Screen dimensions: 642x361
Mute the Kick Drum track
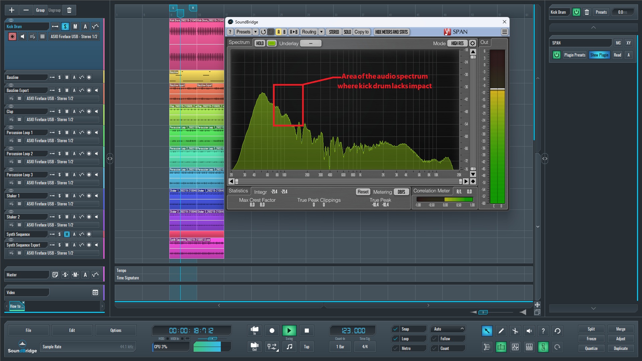tap(75, 26)
